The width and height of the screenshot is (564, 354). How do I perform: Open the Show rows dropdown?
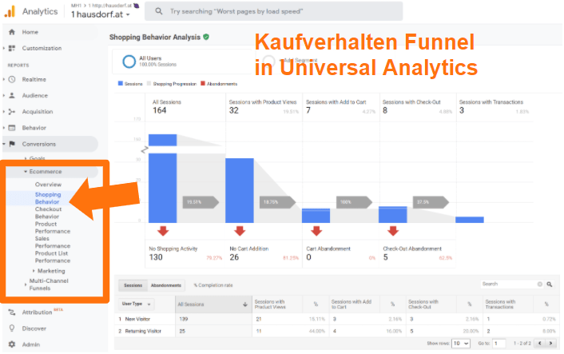(x=461, y=343)
